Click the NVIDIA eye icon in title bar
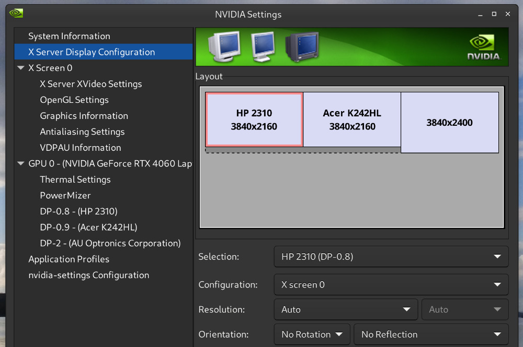This screenshot has width=523, height=347. coord(16,14)
